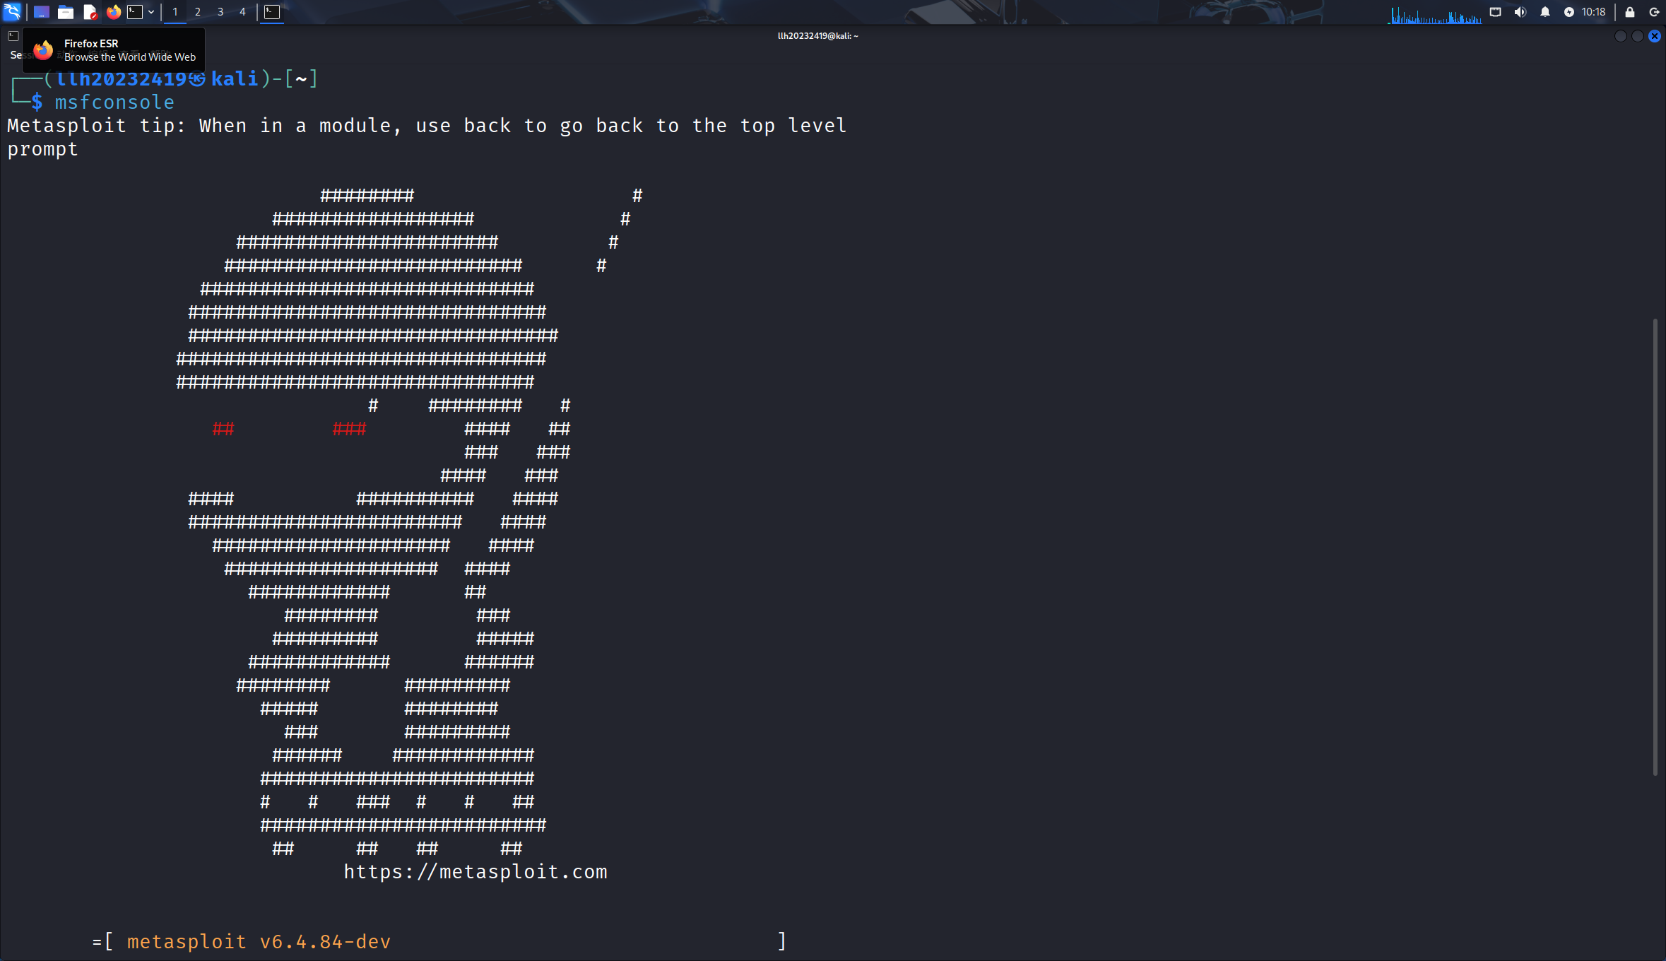Open the network connection status icon
Viewport: 1666px width, 961px height.
tap(1496, 12)
